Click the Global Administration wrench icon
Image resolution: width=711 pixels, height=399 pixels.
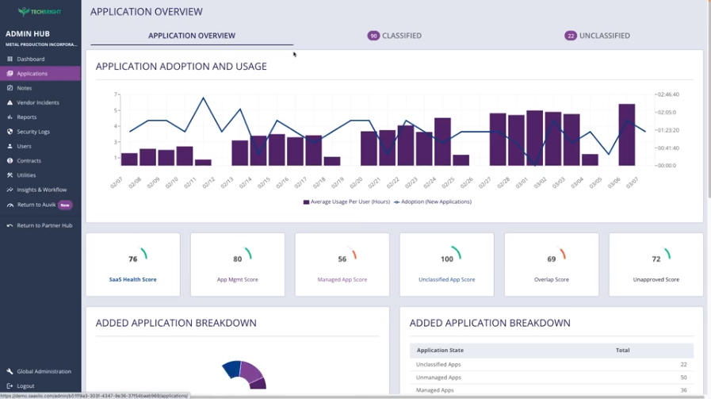[10, 371]
